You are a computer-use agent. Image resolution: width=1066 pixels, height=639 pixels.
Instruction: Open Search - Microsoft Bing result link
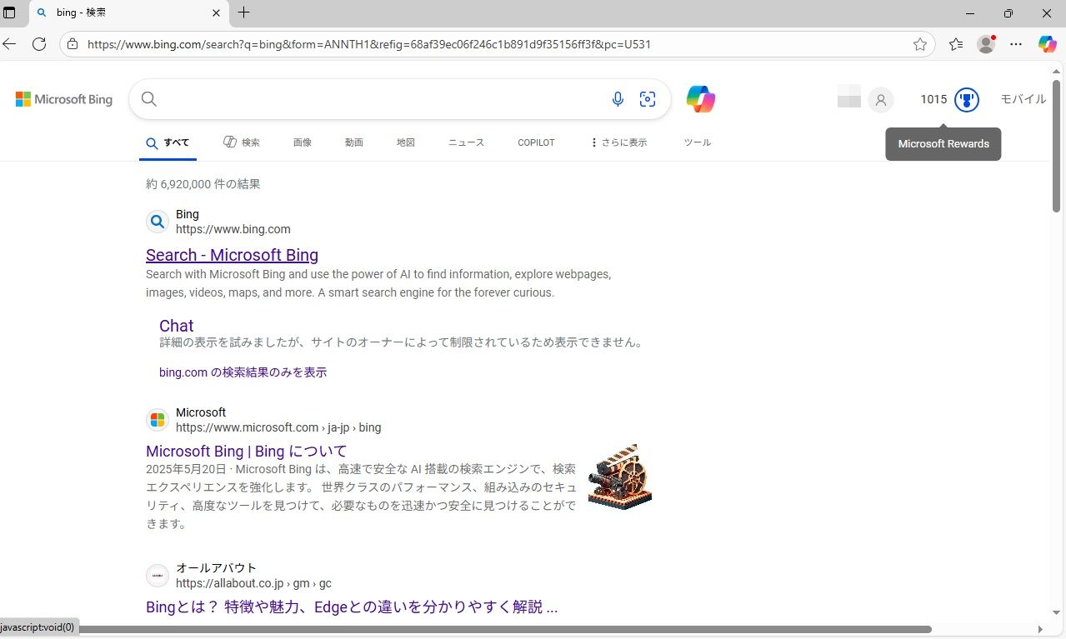232,255
